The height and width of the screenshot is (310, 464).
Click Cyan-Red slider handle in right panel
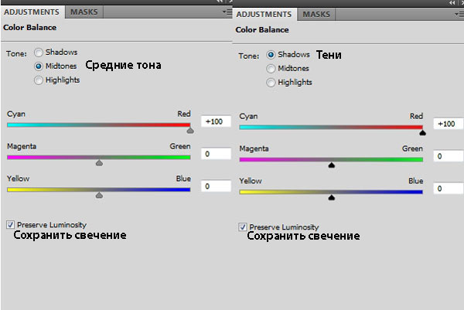pos(422,133)
